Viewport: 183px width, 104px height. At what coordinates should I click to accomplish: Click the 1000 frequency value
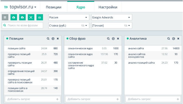[x=116, y=48]
